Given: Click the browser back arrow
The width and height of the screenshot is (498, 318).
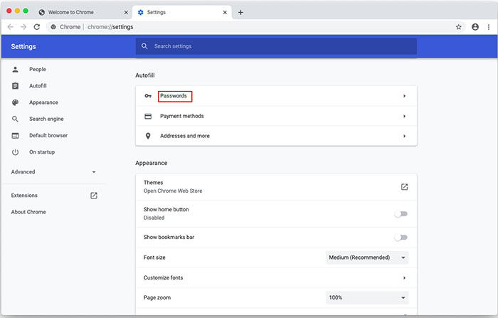Looking at the screenshot, I should point(10,27).
